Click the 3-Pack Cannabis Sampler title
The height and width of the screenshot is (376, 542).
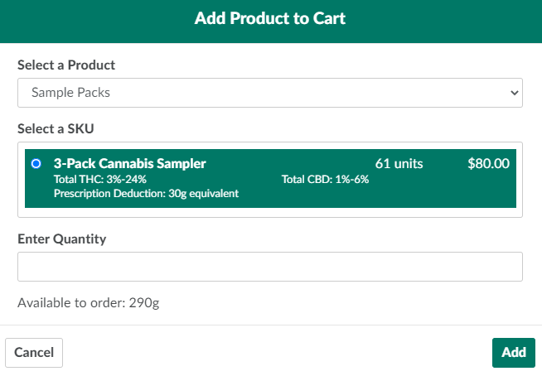(130, 164)
